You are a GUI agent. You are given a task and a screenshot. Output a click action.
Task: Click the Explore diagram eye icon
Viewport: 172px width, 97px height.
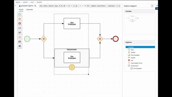pos(157,8)
